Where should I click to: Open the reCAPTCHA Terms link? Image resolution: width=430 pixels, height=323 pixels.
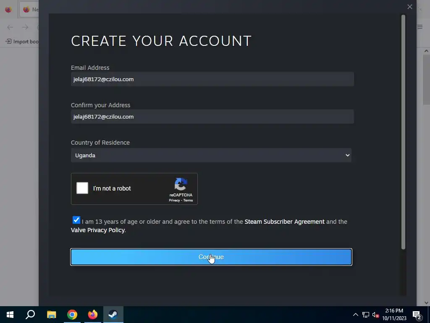188,200
